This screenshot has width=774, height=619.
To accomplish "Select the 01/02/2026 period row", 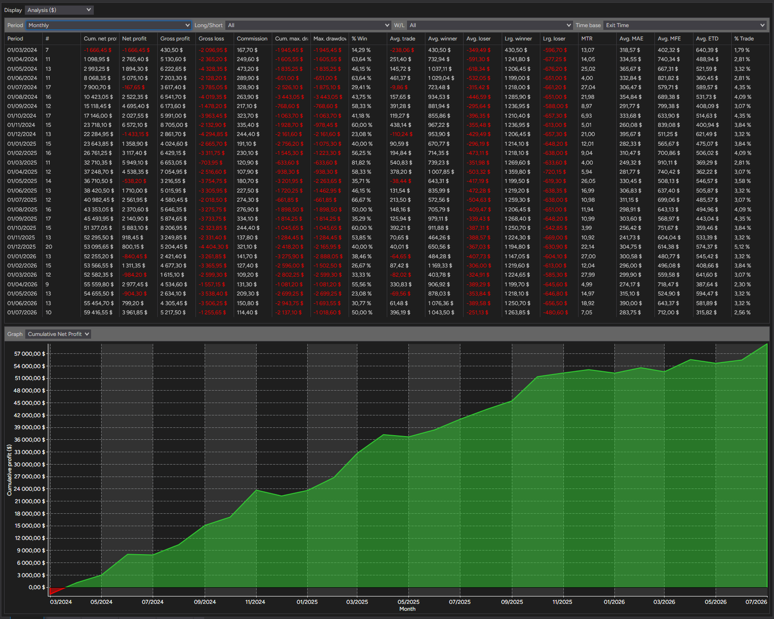I will pos(387,266).
